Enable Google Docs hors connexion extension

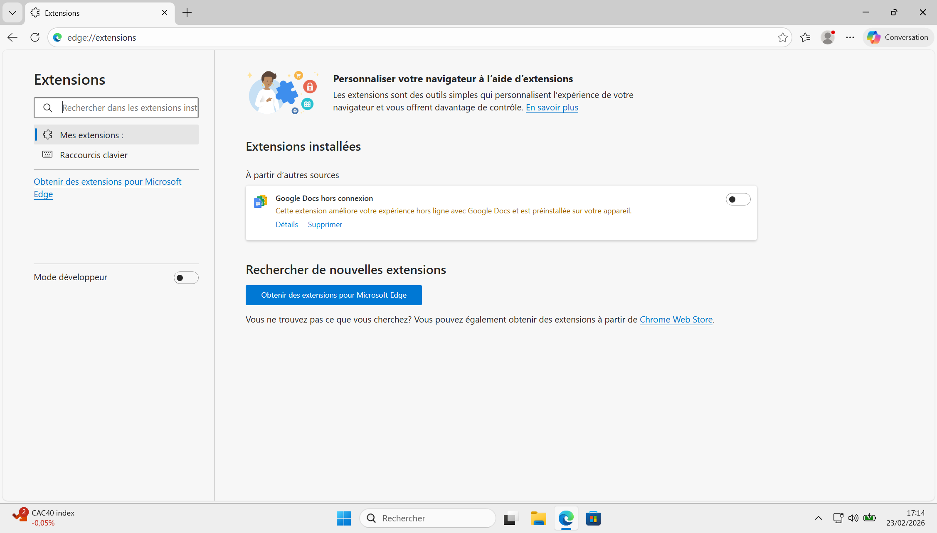(738, 199)
